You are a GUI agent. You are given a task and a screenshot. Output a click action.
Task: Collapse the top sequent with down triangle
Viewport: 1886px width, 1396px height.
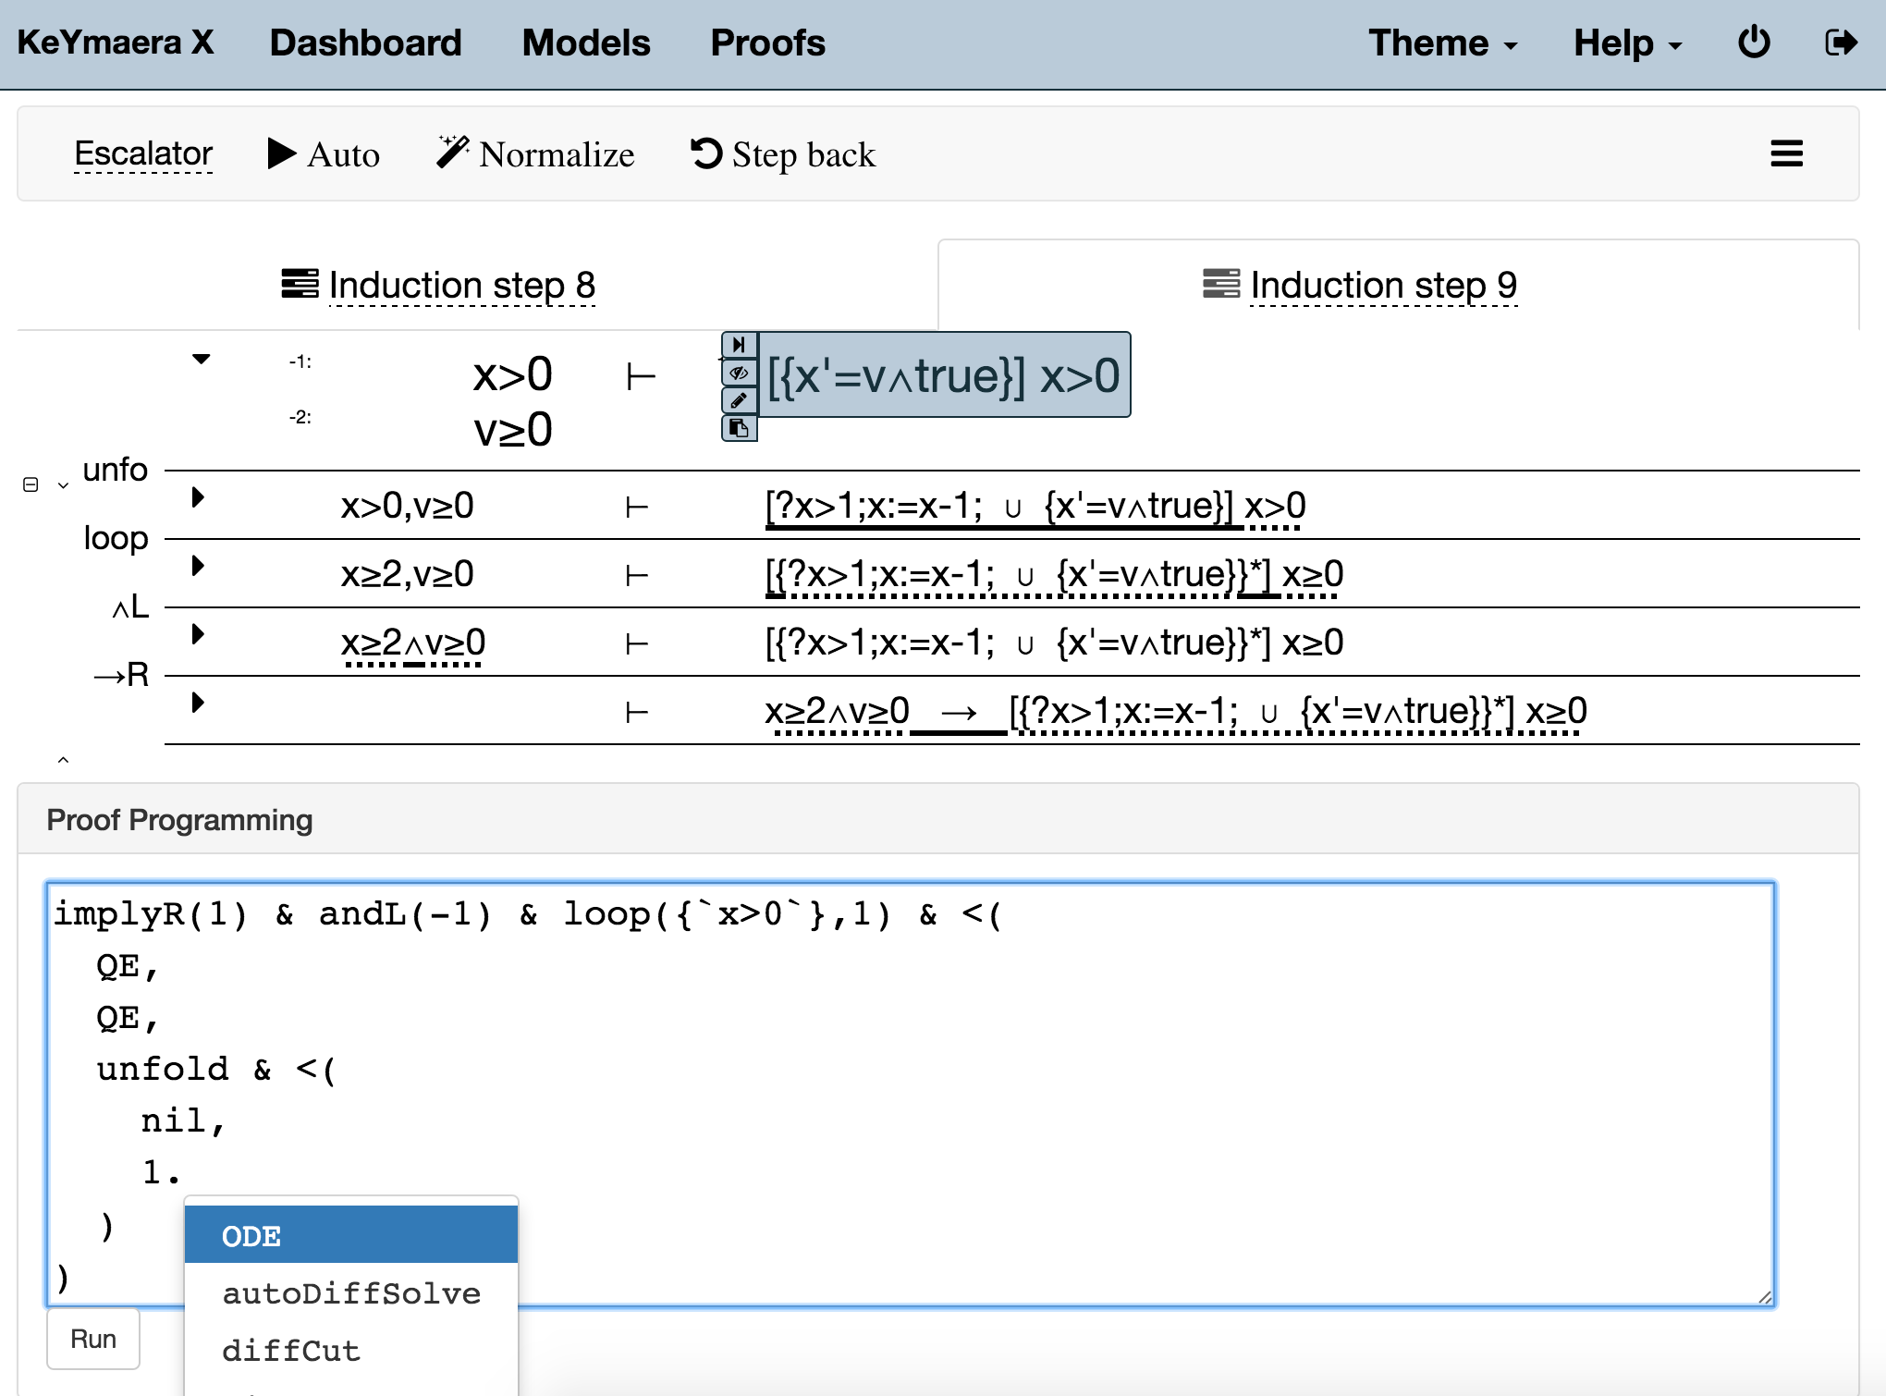click(x=201, y=359)
